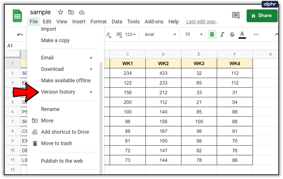Open the 'Last edit was' link

202,22
